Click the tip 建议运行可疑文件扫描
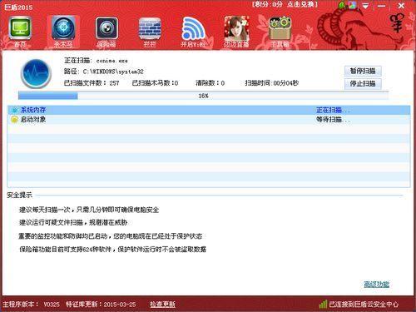The image size is (416, 312). click(x=73, y=222)
